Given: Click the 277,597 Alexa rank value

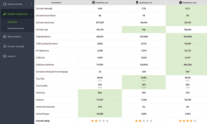Looking at the screenshot, I should click(x=100, y=22).
